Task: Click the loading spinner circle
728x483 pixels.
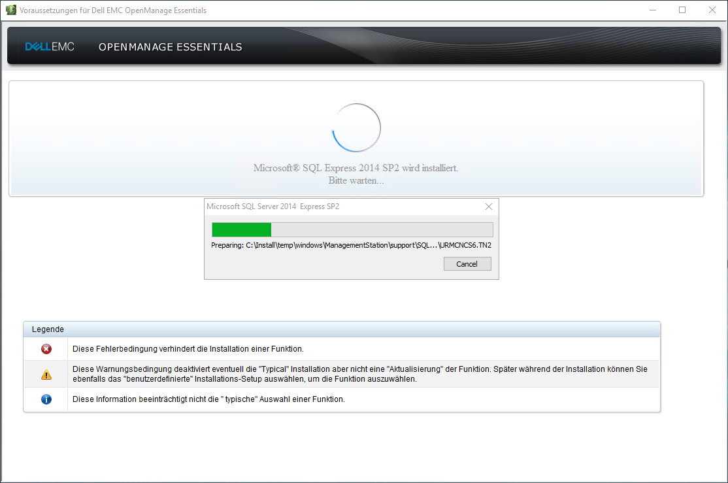Action: click(356, 127)
